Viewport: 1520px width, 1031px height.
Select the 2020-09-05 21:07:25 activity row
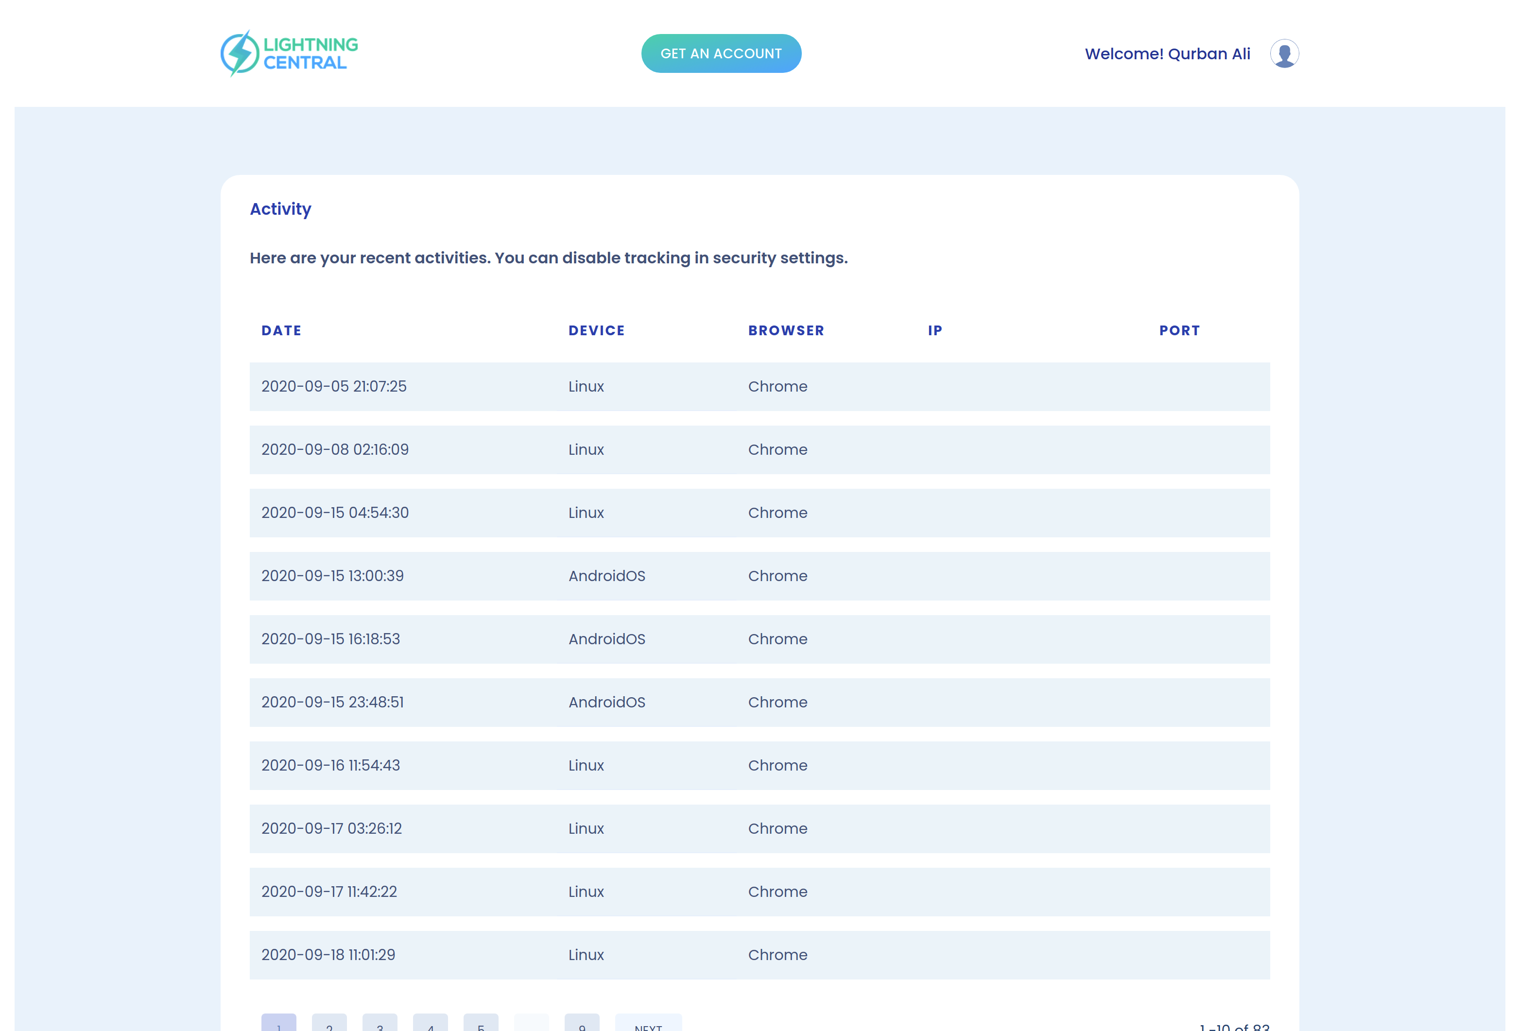pyautogui.click(x=759, y=386)
